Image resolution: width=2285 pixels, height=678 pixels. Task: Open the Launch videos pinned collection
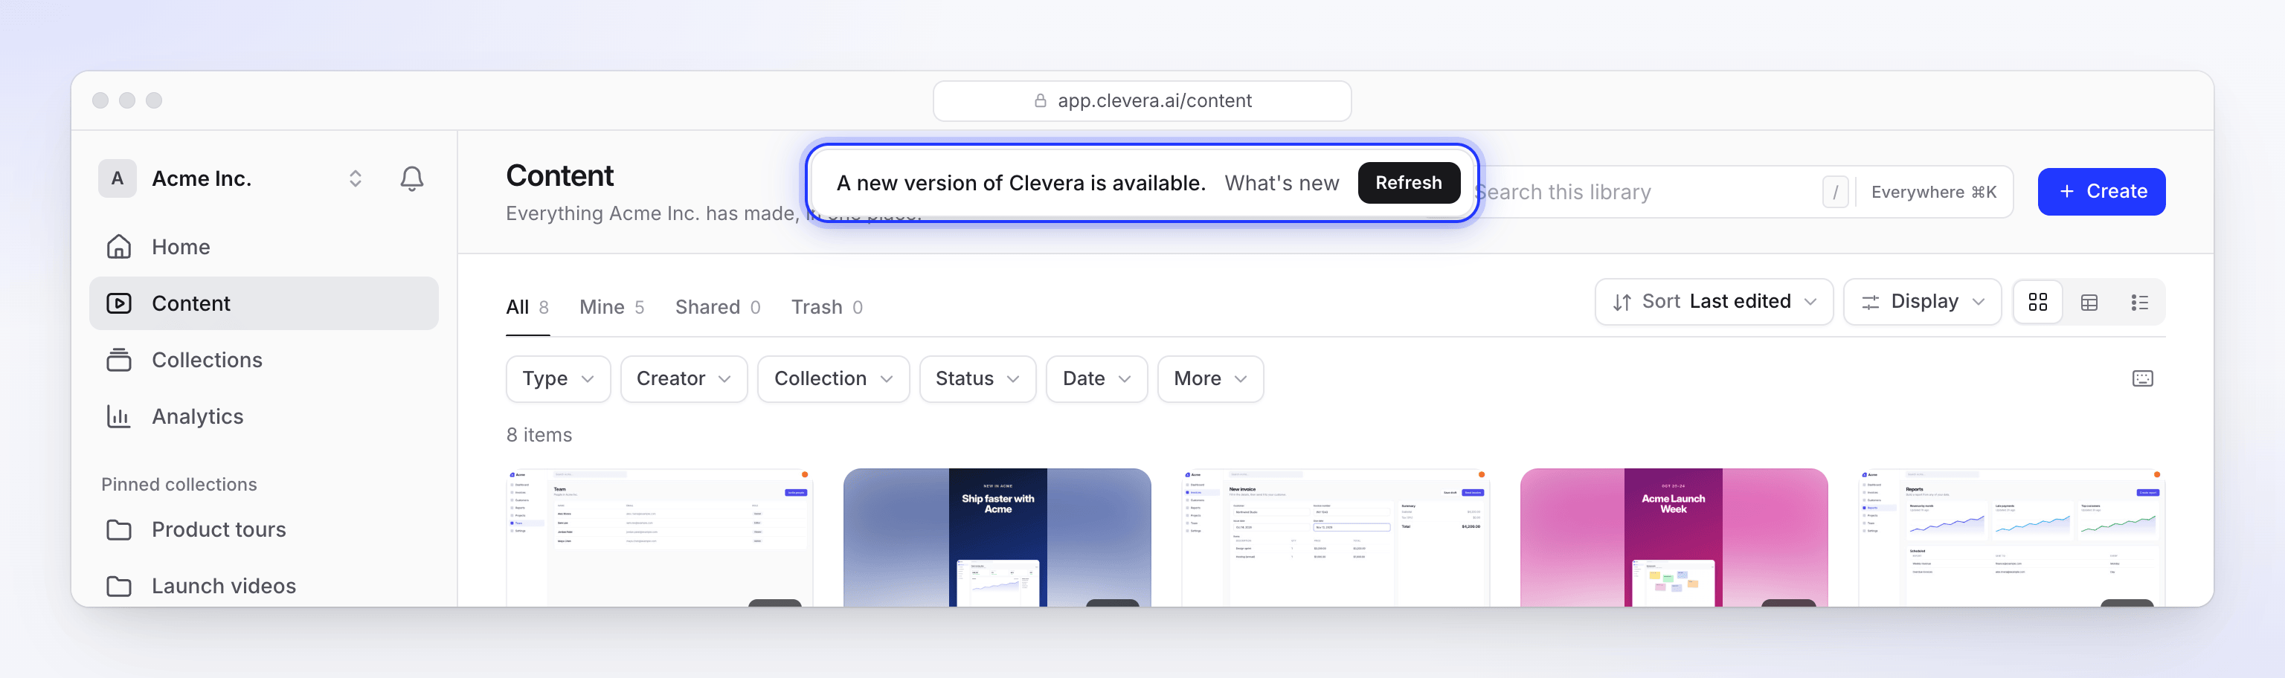263,586
